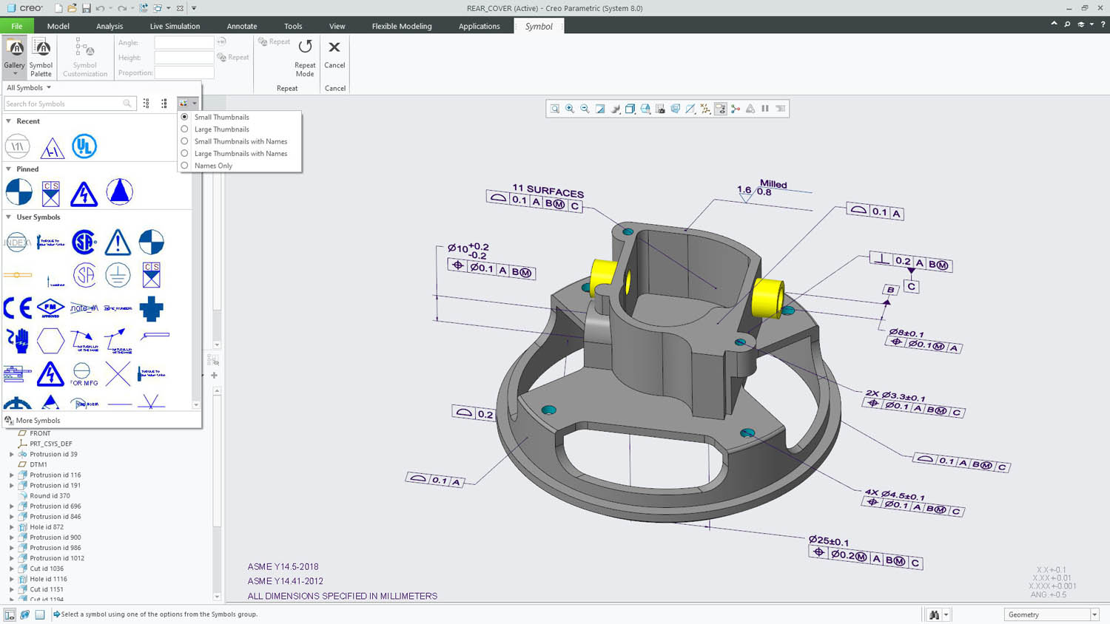Click the Cancel X icon

click(334, 48)
